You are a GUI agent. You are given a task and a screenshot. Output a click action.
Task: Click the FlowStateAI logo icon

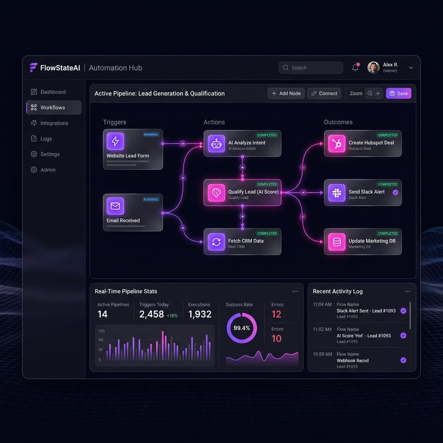(33, 67)
